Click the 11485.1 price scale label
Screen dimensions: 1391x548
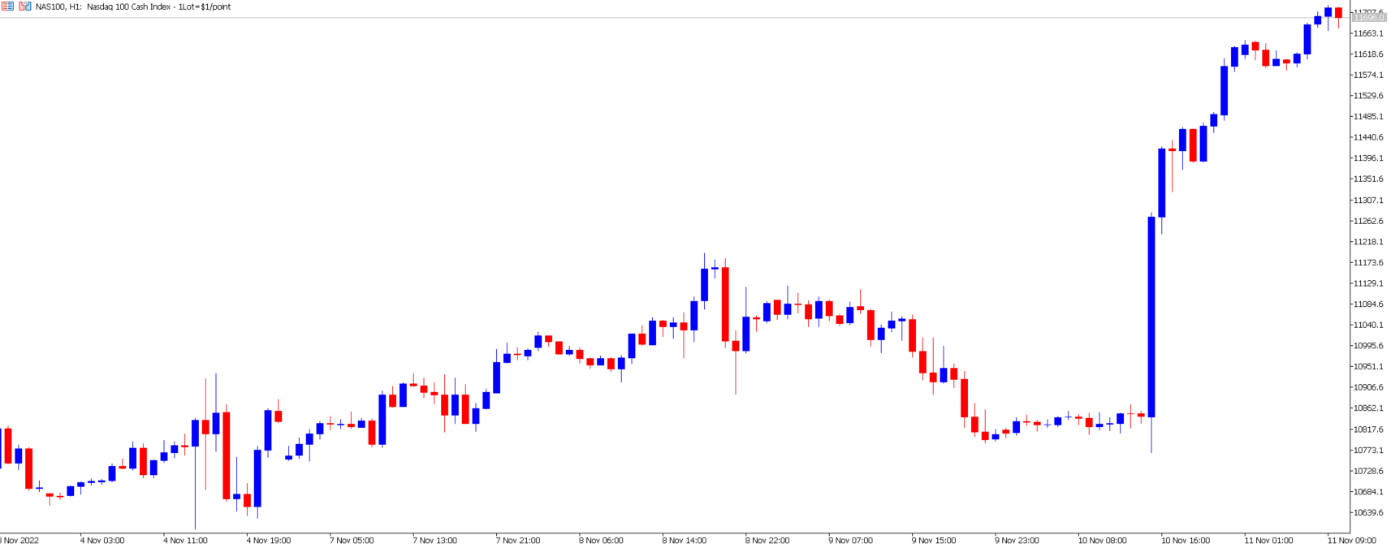1368,117
